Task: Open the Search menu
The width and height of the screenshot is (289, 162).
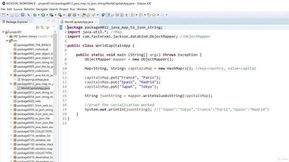Action: click(x=53, y=9)
